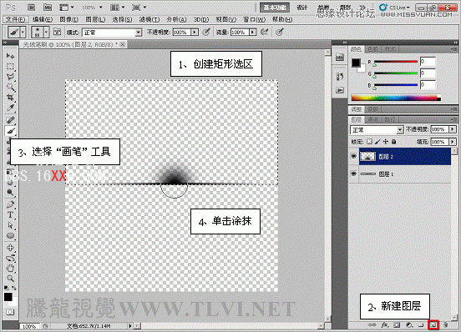Click the 图层 2 layer thumbnail
The width and height of the screenshot is (461, 332).
[x=367, y=157]
